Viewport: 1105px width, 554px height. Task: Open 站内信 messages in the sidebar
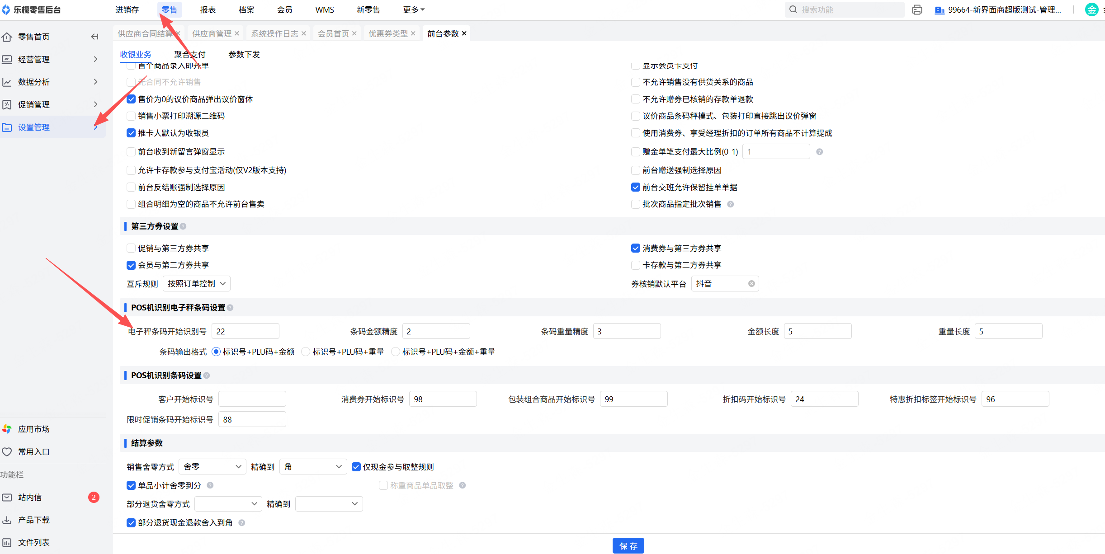coord(30,497)
